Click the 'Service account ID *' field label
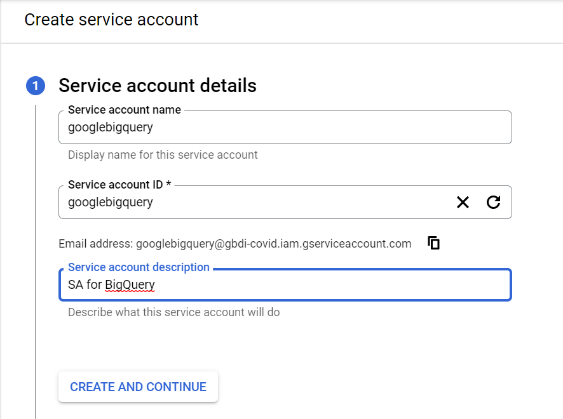Image resolution: width=563 pixels, height=419 pixels. [x=119, y=185]
